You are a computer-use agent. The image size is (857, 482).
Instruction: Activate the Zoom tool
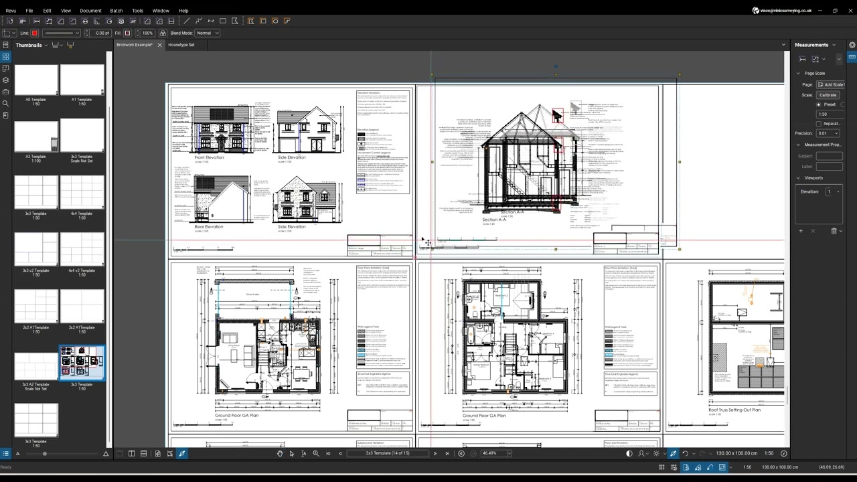coord(316,453)
